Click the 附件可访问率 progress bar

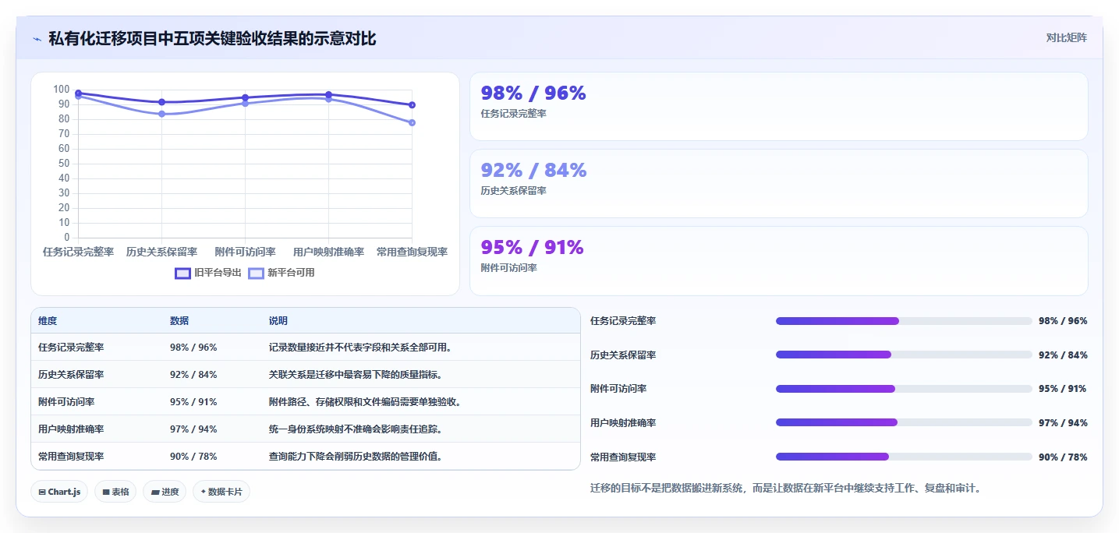904,389
